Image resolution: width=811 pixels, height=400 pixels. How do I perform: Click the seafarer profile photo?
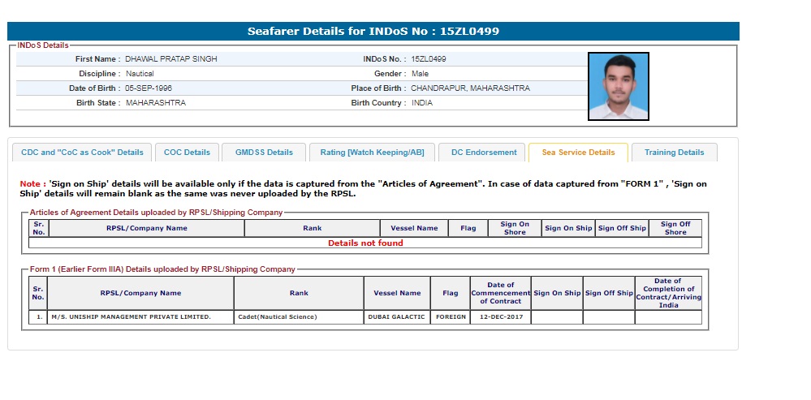pyautogui.click(x=618, y=87)
